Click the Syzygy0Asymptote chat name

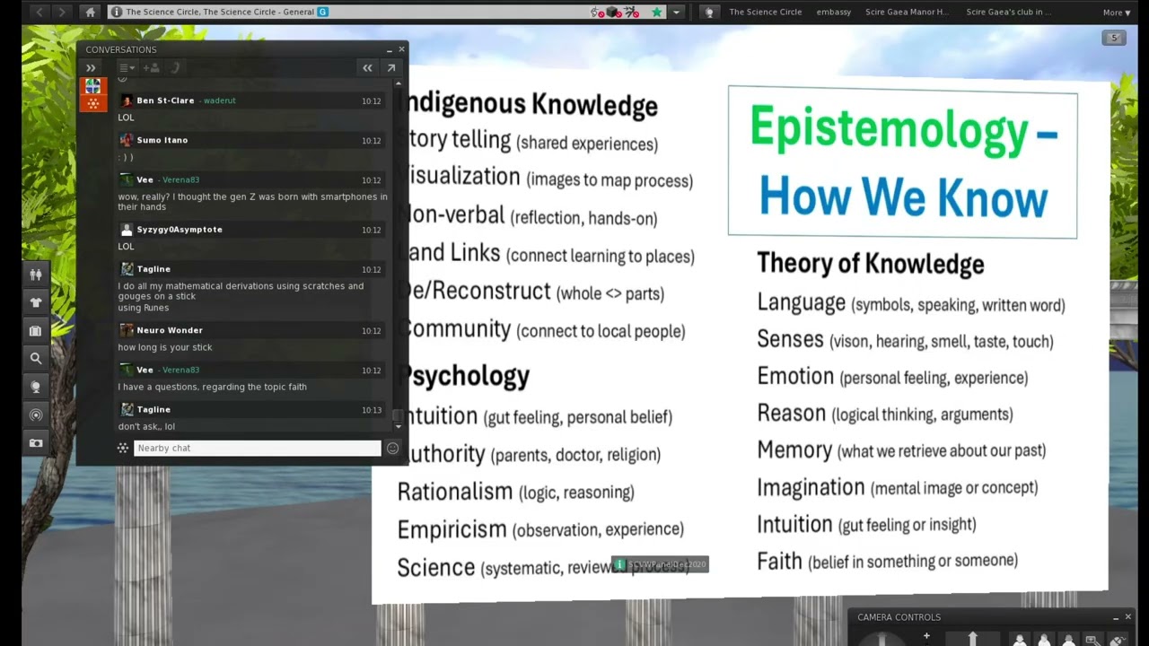180,230
